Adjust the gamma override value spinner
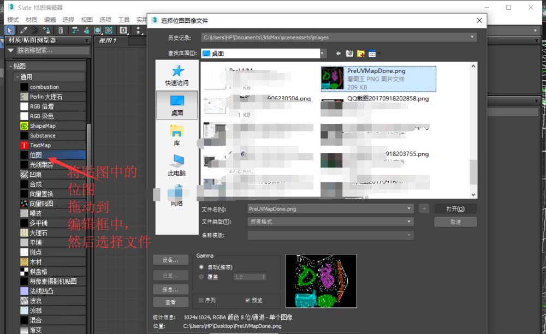The height and width of the screenshot is (334, 546). click(264, 277)
